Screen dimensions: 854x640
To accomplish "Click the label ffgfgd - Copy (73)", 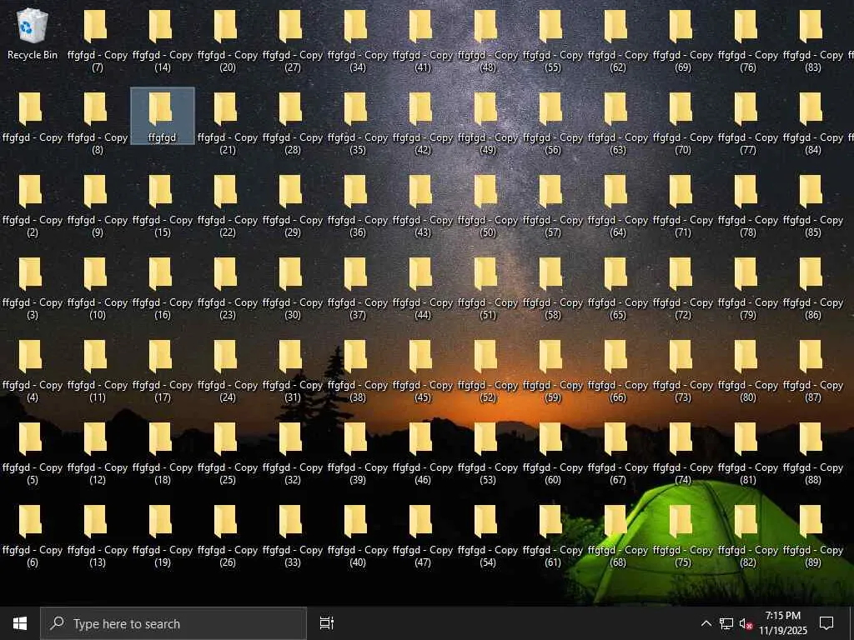I will click(x=683, y=392).
